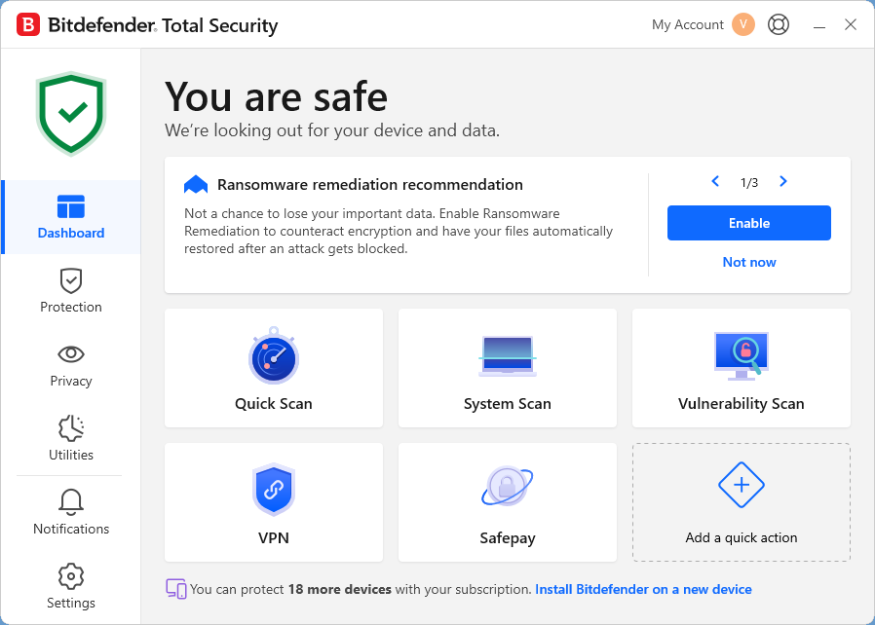Open the Quick Scan radar icon

pyautogui.click(x=273, y=356)
